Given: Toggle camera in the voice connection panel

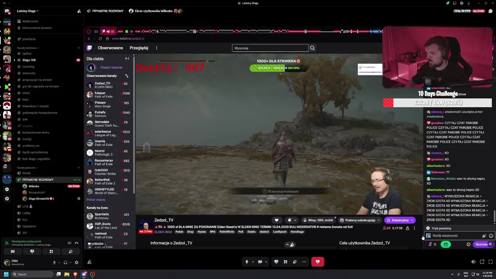Looking at the screenshot, I should point(13,251).
